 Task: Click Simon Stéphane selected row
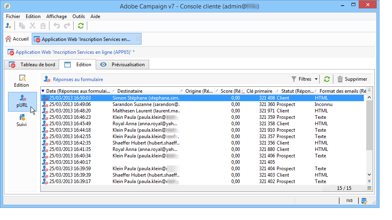[x=203, y=98]
